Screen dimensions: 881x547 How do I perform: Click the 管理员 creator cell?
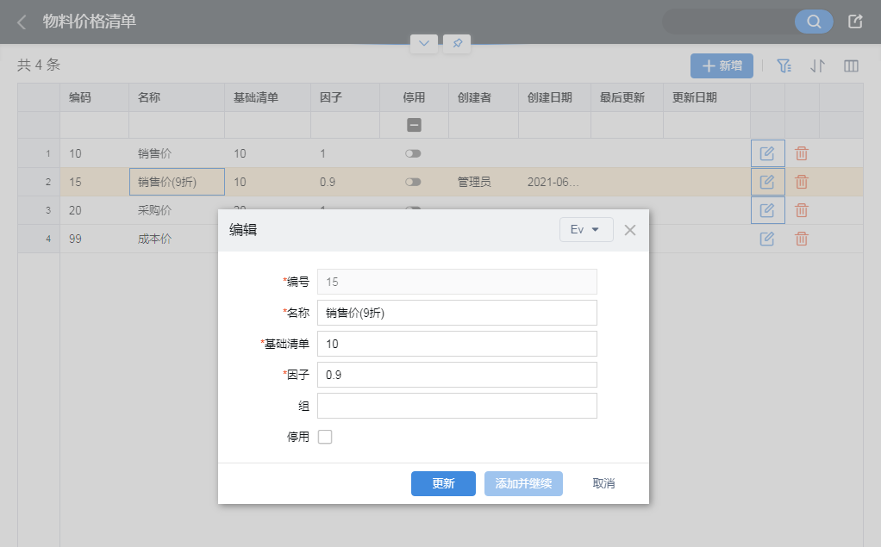tap(484, 182)
